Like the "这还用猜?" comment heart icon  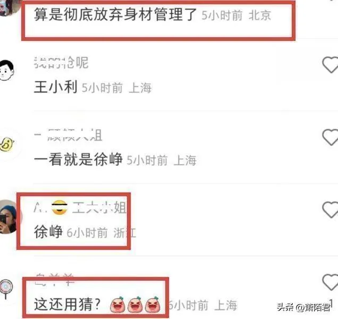pyautogui.click(x=330, y=282)
